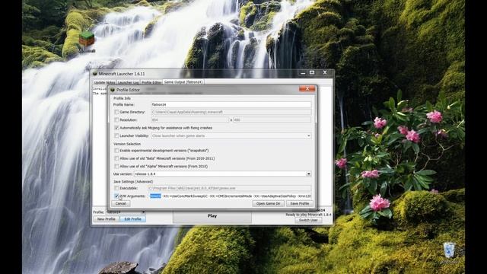487x274 pixels.
Task: Enable the Launcher Visibility checkbox
Action: [116, 135]
